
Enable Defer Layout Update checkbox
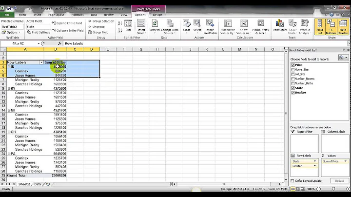(x=292, y=180)
